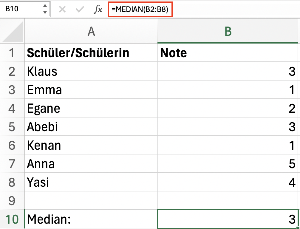This screenshot has height=229, width=300.
Task: Select Anna's grade cell with 5
Action: (x=228, y=164)
